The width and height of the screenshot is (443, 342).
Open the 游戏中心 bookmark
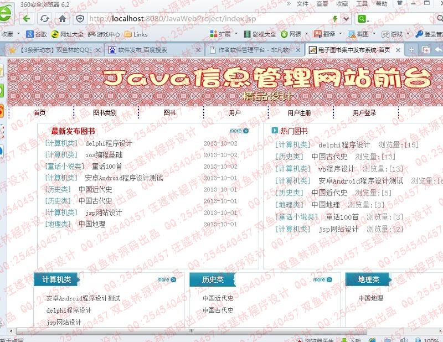point(104,34)
